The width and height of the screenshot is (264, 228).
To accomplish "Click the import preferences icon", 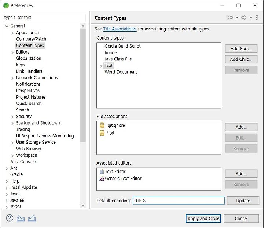I will click(x=21, y=218).
